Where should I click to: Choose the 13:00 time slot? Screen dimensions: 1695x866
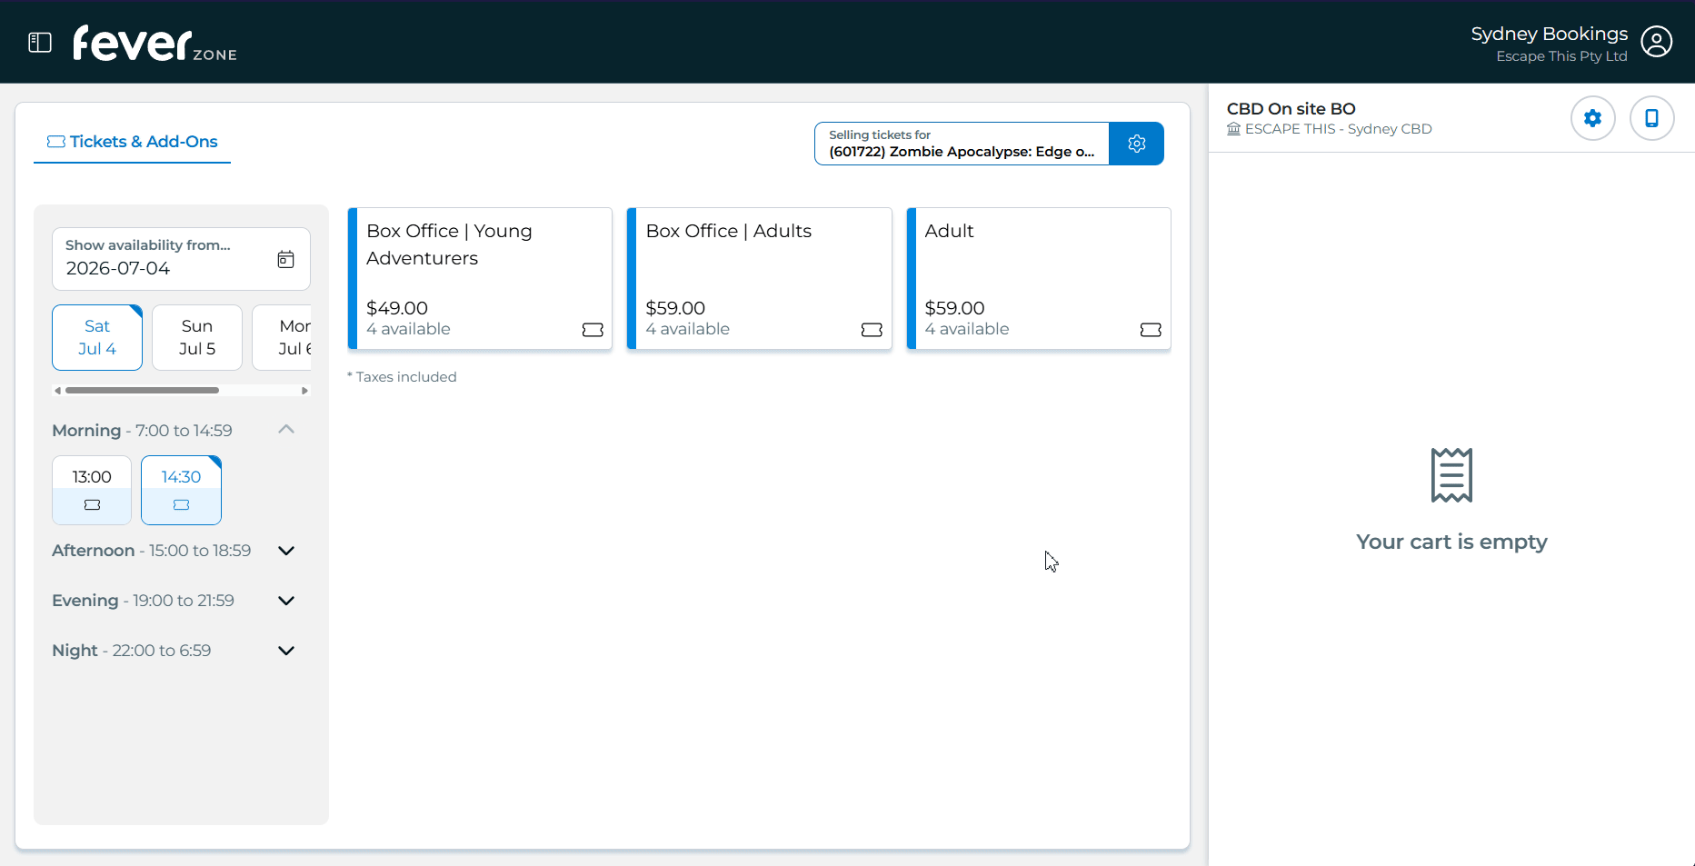(x=92, y=490)
